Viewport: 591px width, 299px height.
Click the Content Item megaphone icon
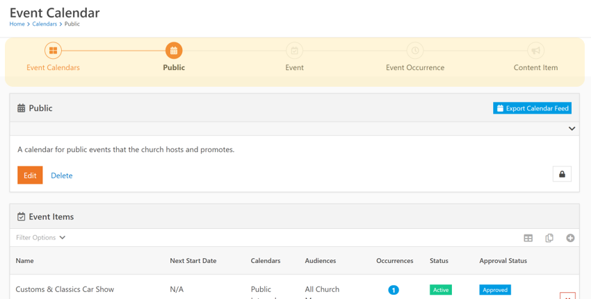535,51
